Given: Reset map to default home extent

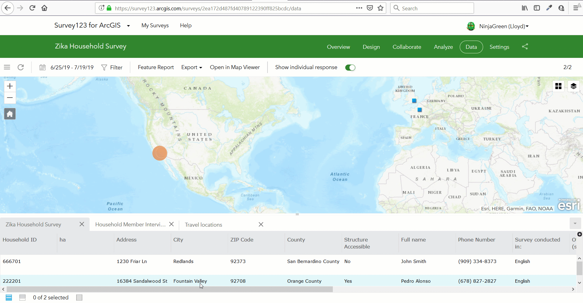Looking at the screenshot, I should (10, 114).
